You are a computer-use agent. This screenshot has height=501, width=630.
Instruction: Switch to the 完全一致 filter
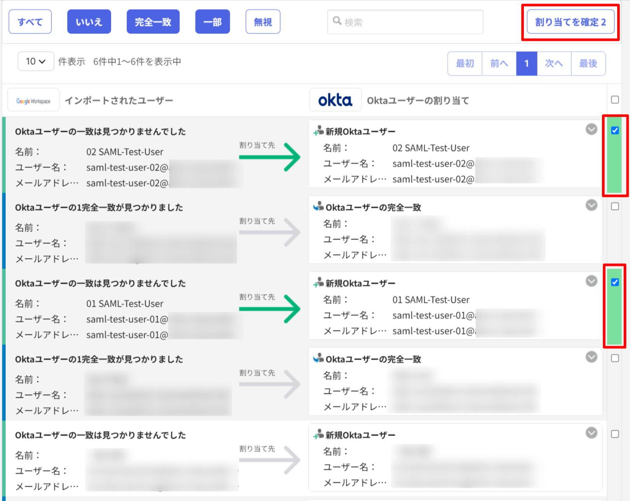tap(153, 21)
